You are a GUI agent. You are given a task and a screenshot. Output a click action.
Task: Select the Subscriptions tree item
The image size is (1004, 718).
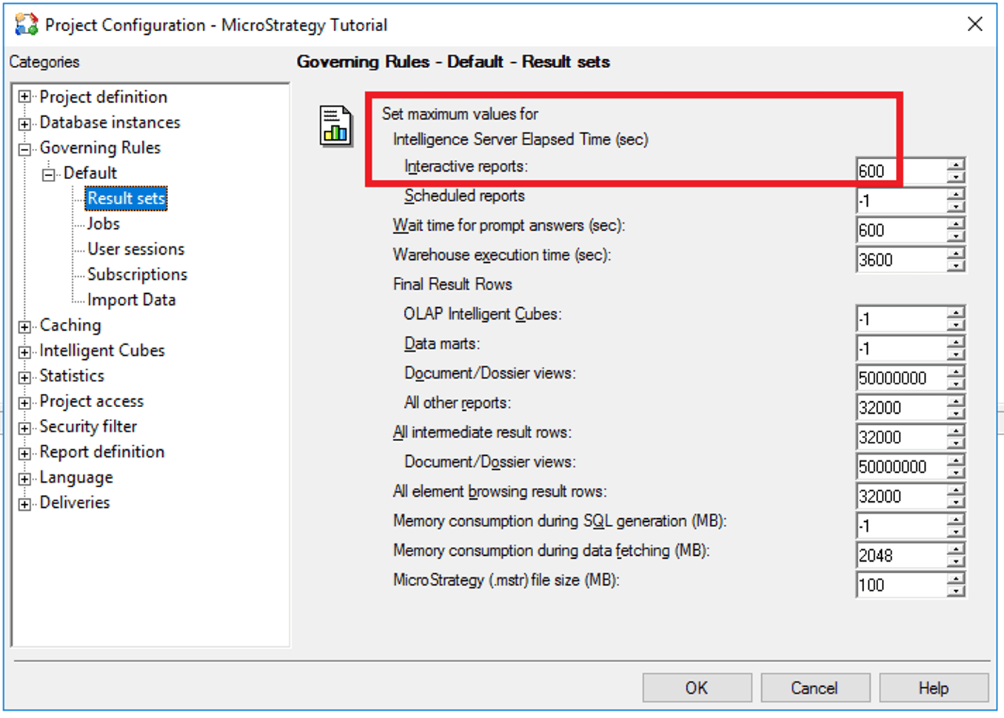[x=137, y=275]
